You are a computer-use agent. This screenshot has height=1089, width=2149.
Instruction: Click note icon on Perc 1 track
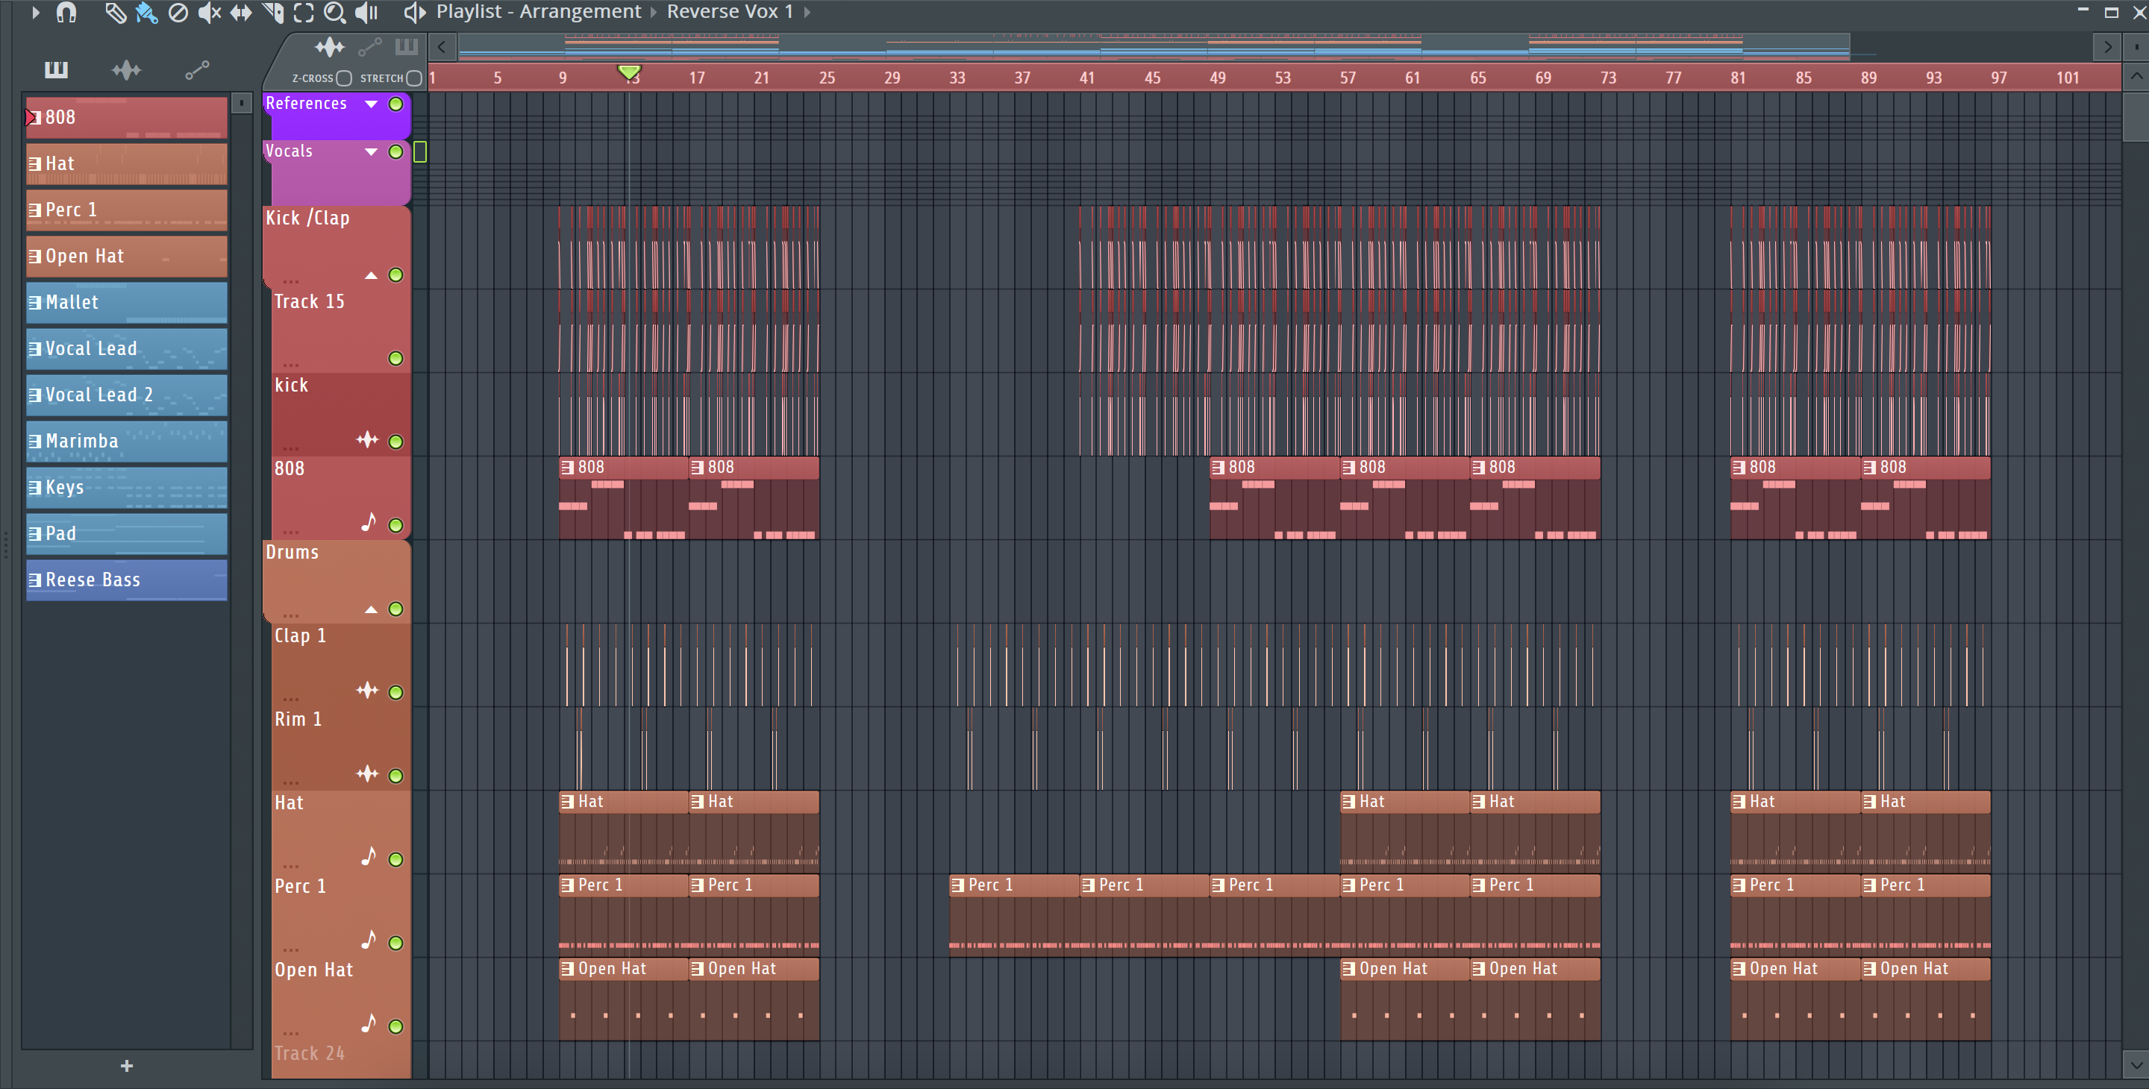pos(369,940)
